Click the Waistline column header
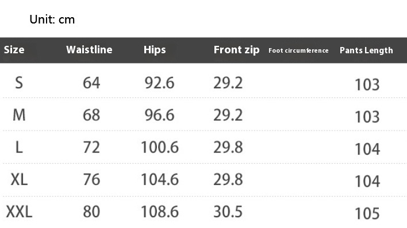The width and height of the screenshot is (407, 228). point(89,50)
